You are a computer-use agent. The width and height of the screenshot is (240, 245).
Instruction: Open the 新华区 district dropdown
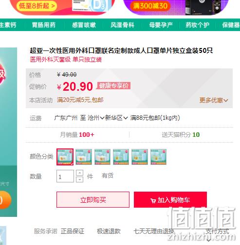[x=116, y=118]
